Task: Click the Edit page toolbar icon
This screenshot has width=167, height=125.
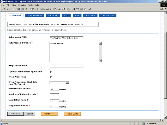Action: [x=77, y=9]
